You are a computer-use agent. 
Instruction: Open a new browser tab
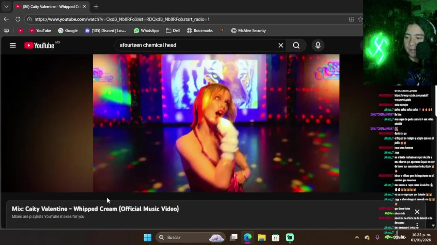coord(96,6)
